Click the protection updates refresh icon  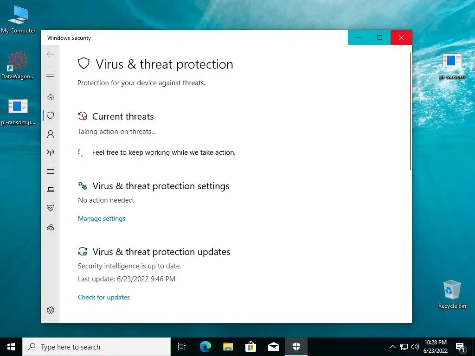pyautogui.click(x=83, y=251)
